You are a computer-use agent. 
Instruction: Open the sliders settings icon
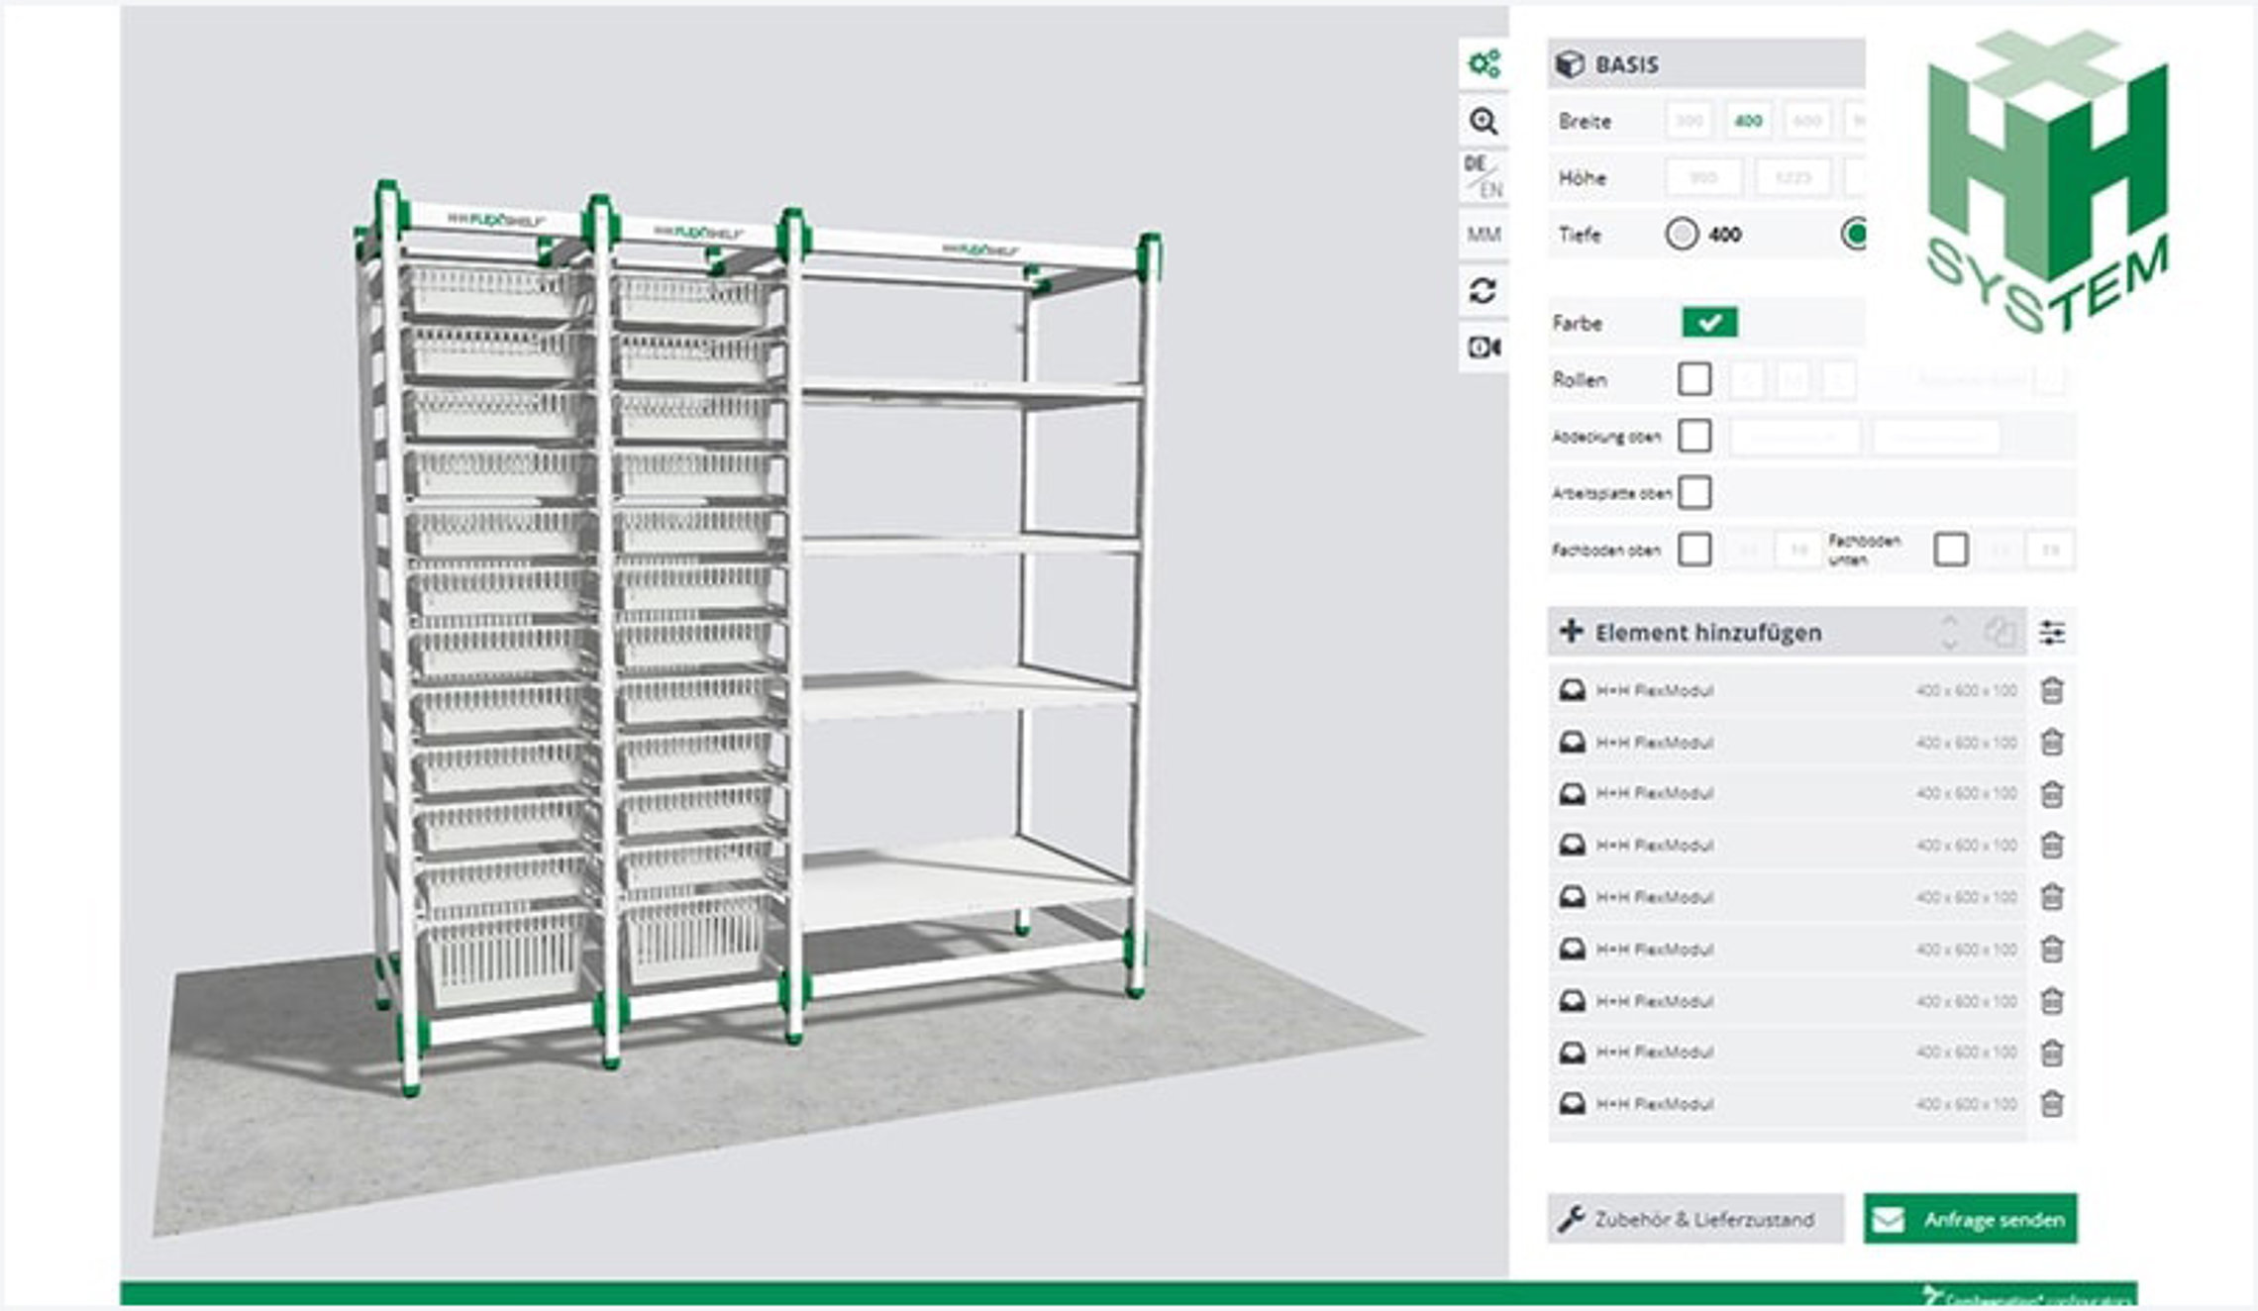point(2052,632)
